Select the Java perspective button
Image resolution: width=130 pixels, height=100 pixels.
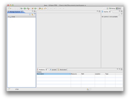pos(118,8)
